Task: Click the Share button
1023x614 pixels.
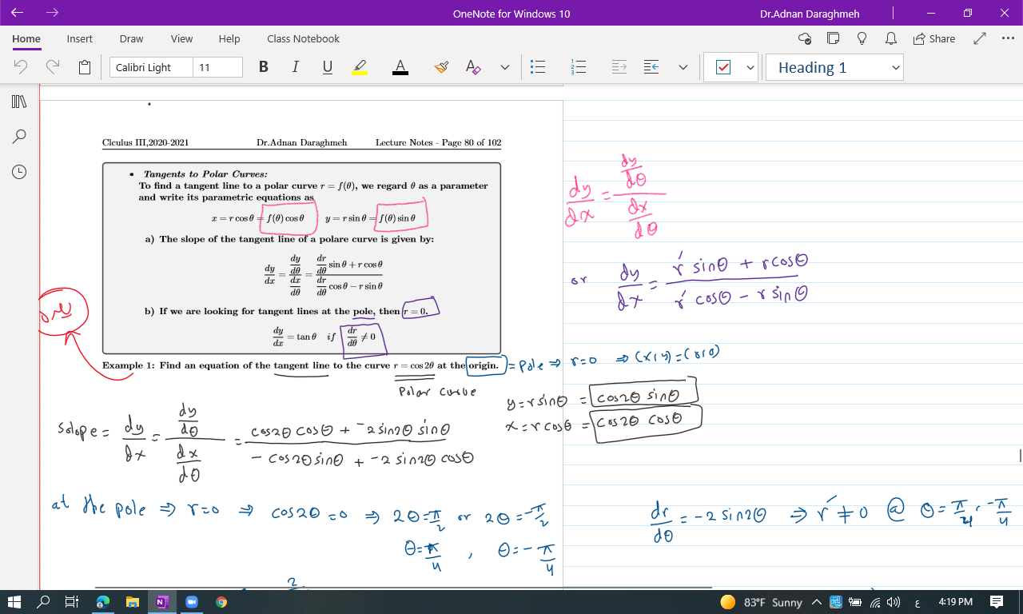Action: point(933,38)
